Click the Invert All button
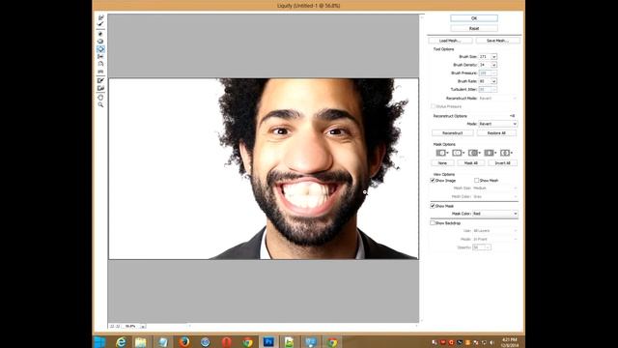The height and width of the screenshot is (348, 618). 502,163
